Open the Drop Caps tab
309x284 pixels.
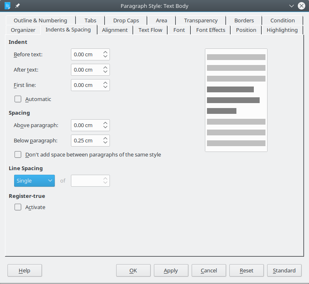click(126, 20)
